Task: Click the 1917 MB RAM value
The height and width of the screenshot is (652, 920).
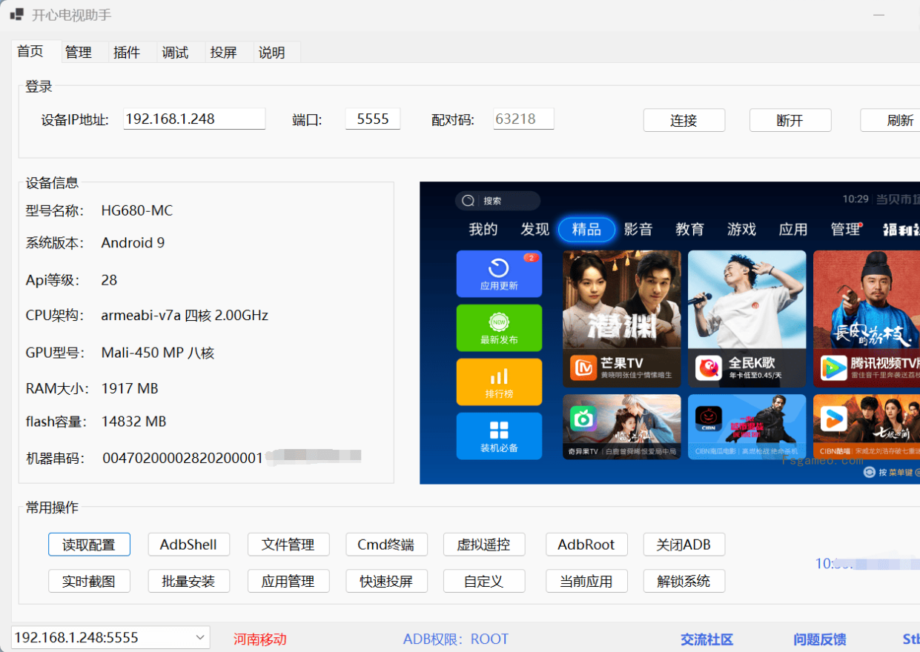Action: coord(130,389)
